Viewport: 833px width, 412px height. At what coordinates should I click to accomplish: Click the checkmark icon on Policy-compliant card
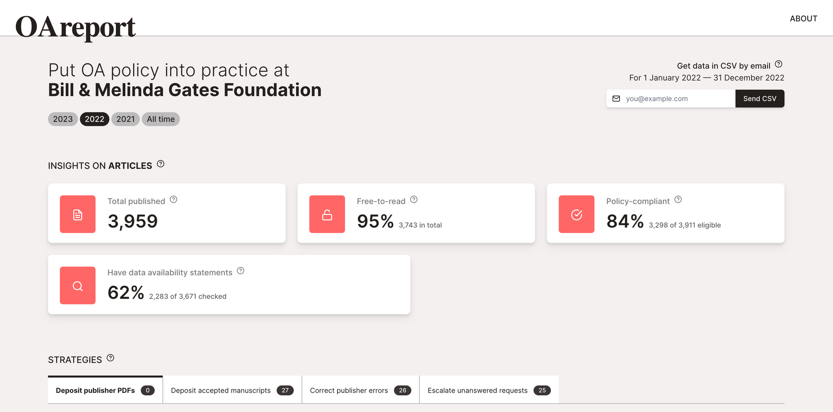(x=576, y=214)
